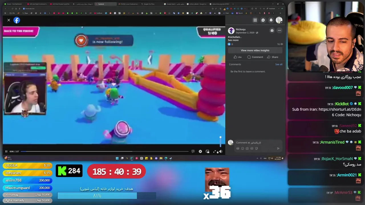This screenshot has width=365, height=205.
Task: Click KickBot username in chat
Action: pyautogui.click(x=342, y=104)
